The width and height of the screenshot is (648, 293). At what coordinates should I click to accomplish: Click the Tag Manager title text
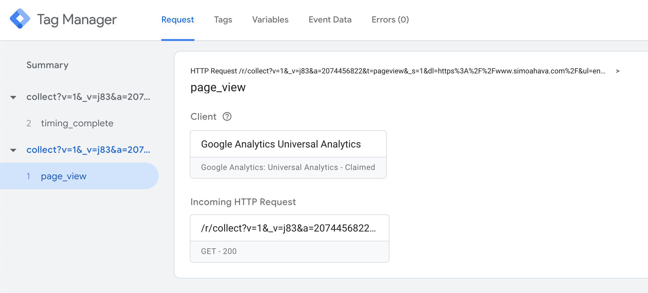coord(77,20)
